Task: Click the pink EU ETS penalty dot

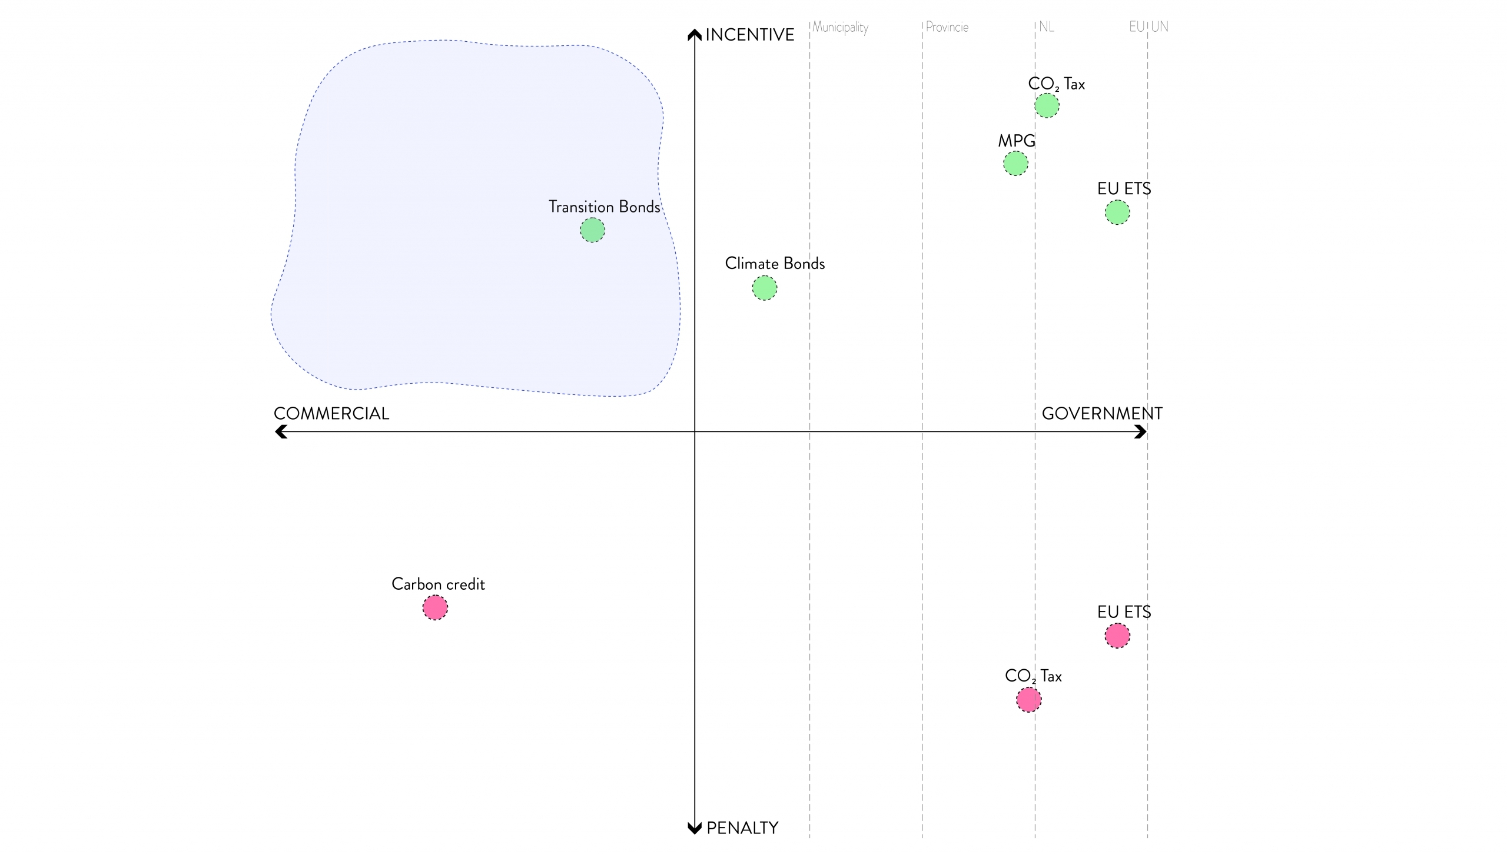Action: (x=1117, y=636)
